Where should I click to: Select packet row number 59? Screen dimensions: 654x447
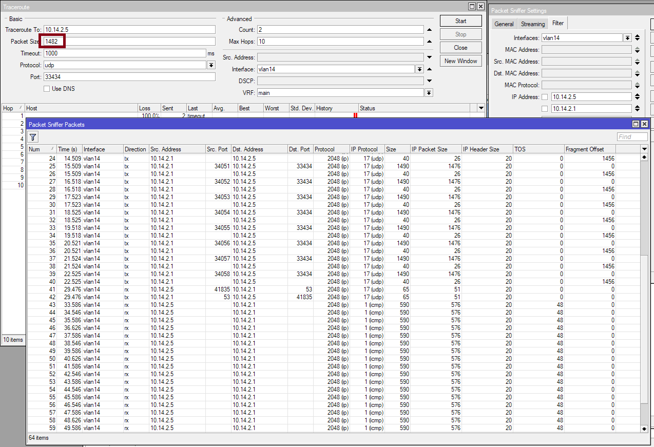(x=334, y=428)
